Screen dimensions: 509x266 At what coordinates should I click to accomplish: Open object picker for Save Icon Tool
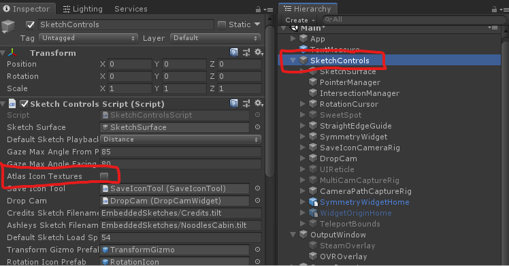(x=257, y=188)
